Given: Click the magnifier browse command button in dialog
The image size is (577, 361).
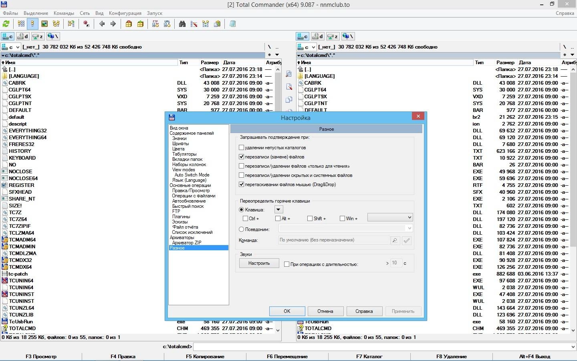Looking at the screenshot, I should click(x=395, y=240).
